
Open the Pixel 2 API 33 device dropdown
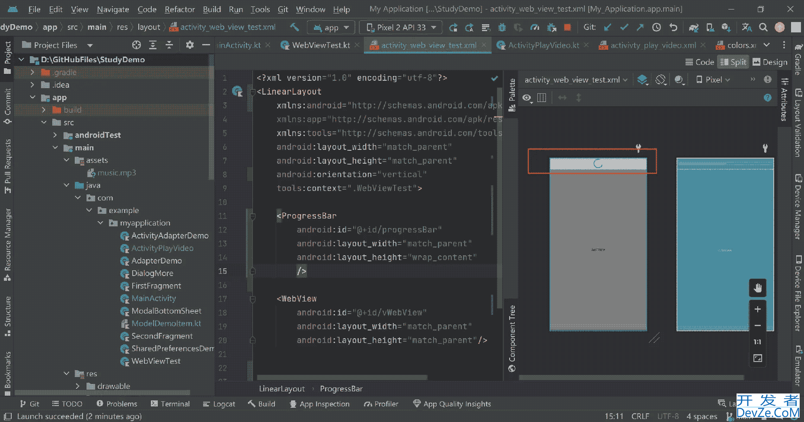pos(401,28)
